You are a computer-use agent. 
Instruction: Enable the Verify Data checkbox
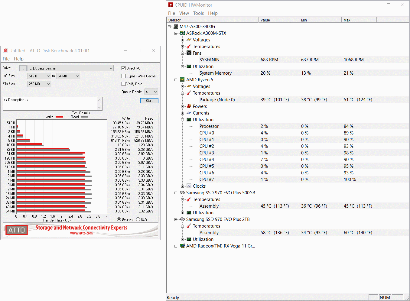(123, 84)
